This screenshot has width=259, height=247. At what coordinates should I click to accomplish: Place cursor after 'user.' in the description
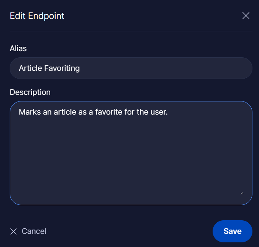[168, 112]
